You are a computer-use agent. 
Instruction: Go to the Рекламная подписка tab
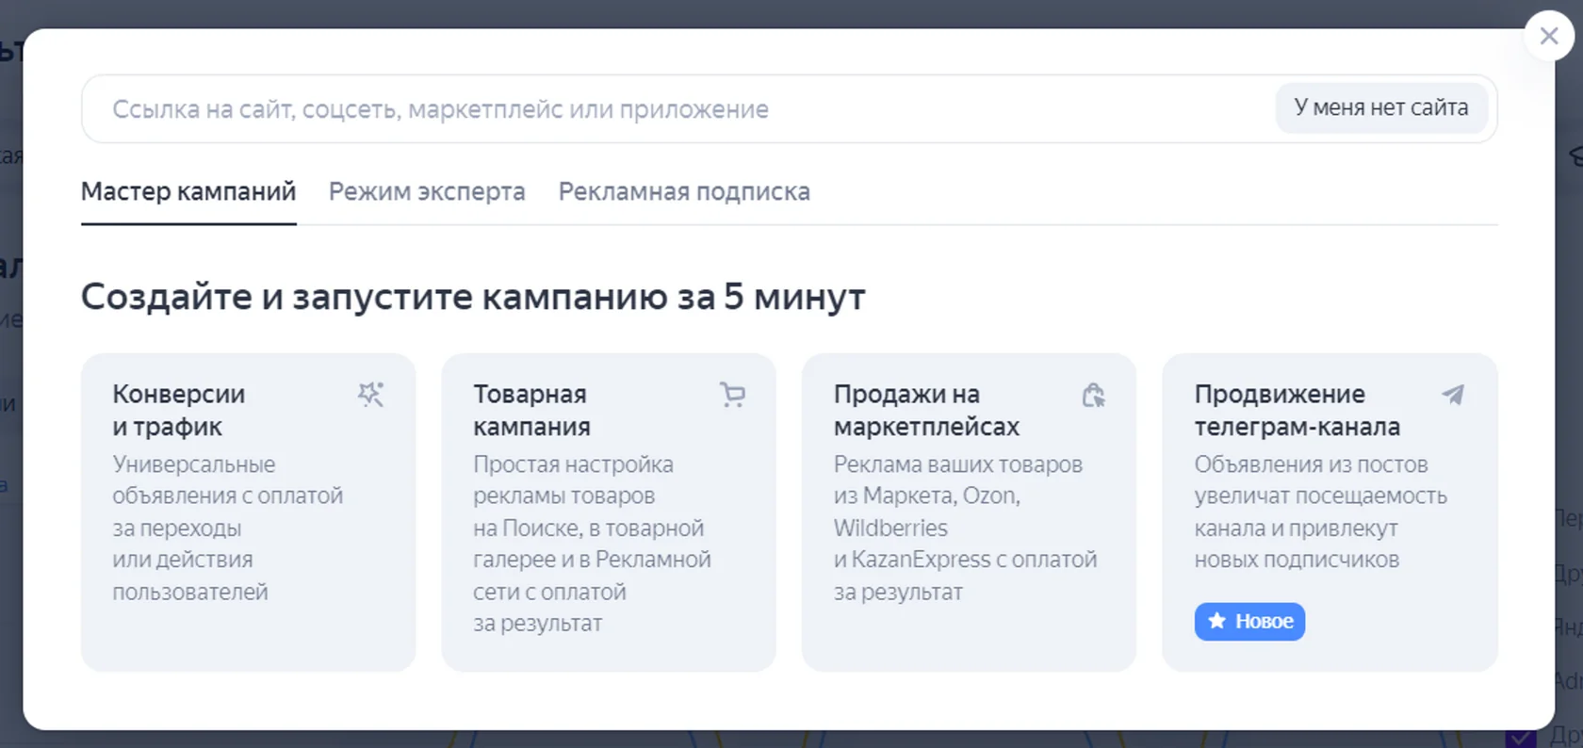point(684,191)
